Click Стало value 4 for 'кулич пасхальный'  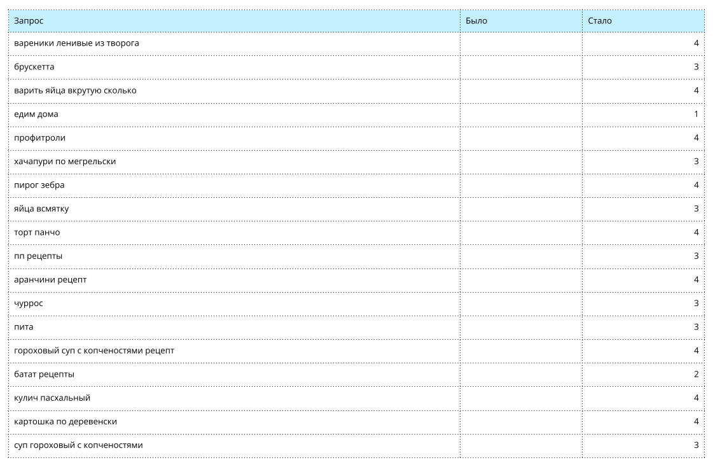coord(696,398)
